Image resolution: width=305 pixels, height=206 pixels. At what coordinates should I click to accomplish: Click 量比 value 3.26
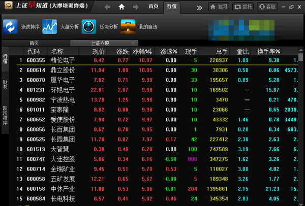(243, 179)
